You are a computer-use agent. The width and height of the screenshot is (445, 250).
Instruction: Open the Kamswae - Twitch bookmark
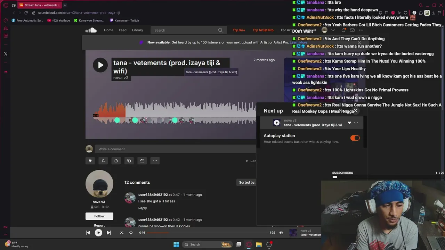(124, 20)
